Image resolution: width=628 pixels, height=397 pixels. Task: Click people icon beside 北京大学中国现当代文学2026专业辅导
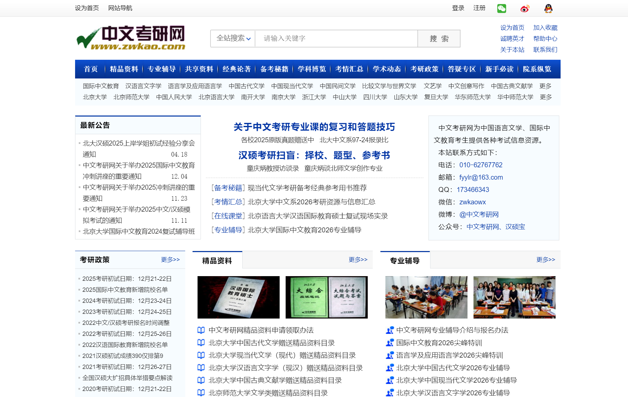pyautogui.click(x=389, y=380)
